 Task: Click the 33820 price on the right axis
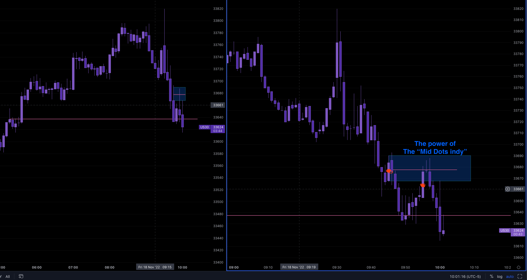[518, 9]
